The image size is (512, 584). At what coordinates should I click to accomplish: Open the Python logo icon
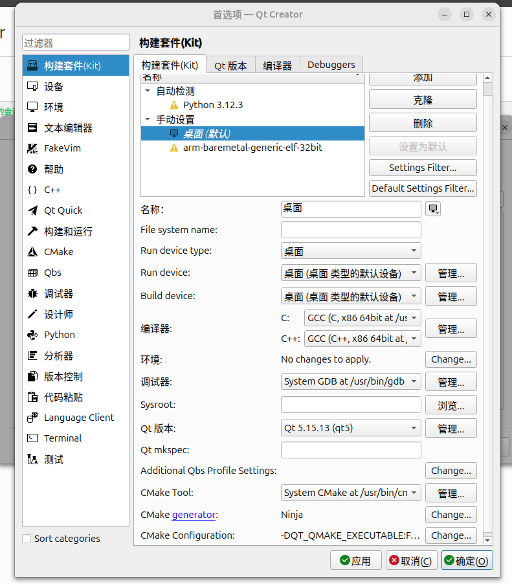click(x=32, y=335)
